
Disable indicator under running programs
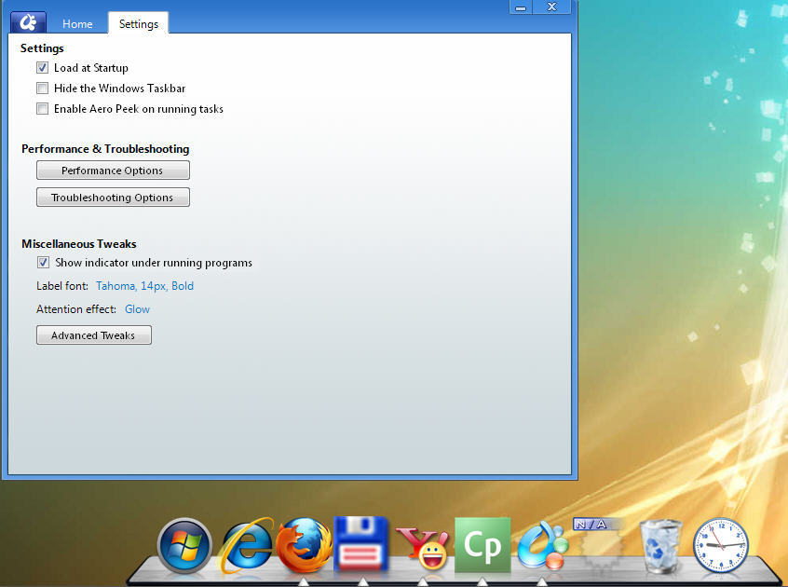coord(43,262)
